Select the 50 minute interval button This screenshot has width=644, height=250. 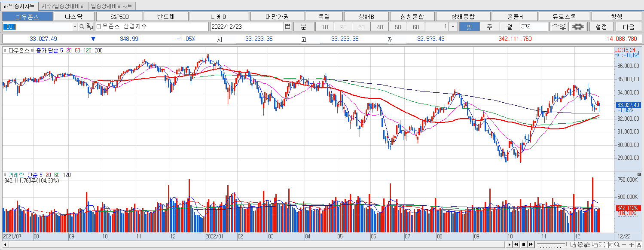point(398,27)
